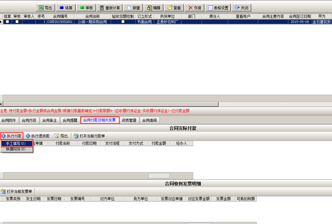Click 打开当前发票单 to open invoice
This screenshot has width=332, height=224.
(x=17, y=191)
